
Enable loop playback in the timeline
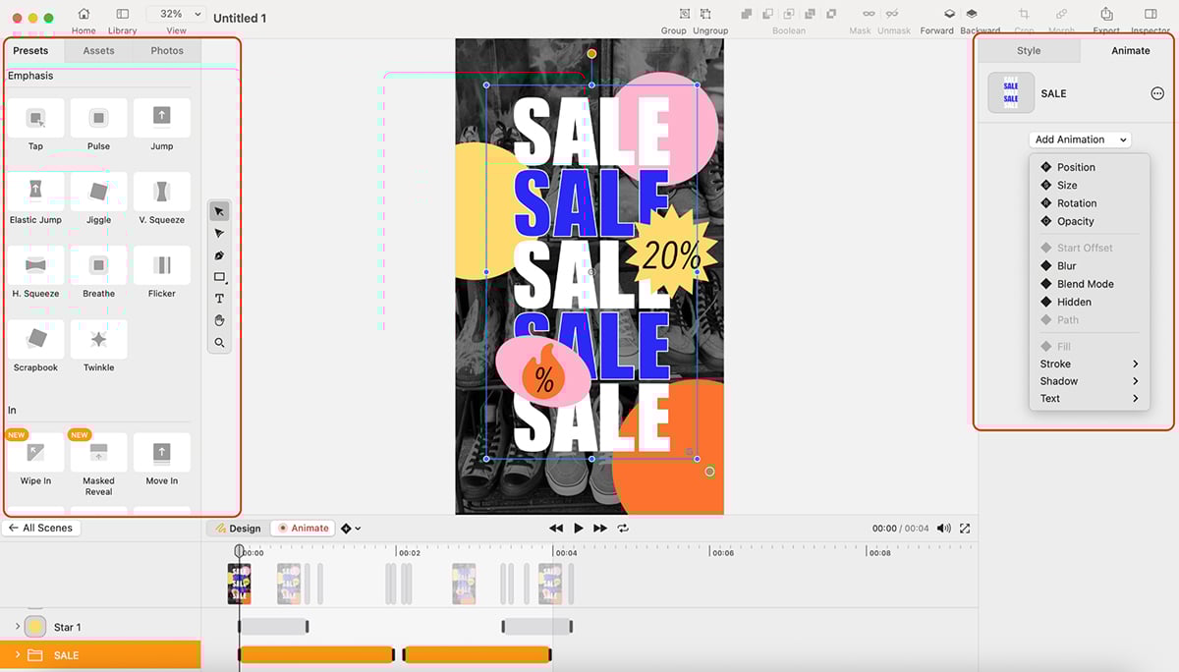click(623, 528)
